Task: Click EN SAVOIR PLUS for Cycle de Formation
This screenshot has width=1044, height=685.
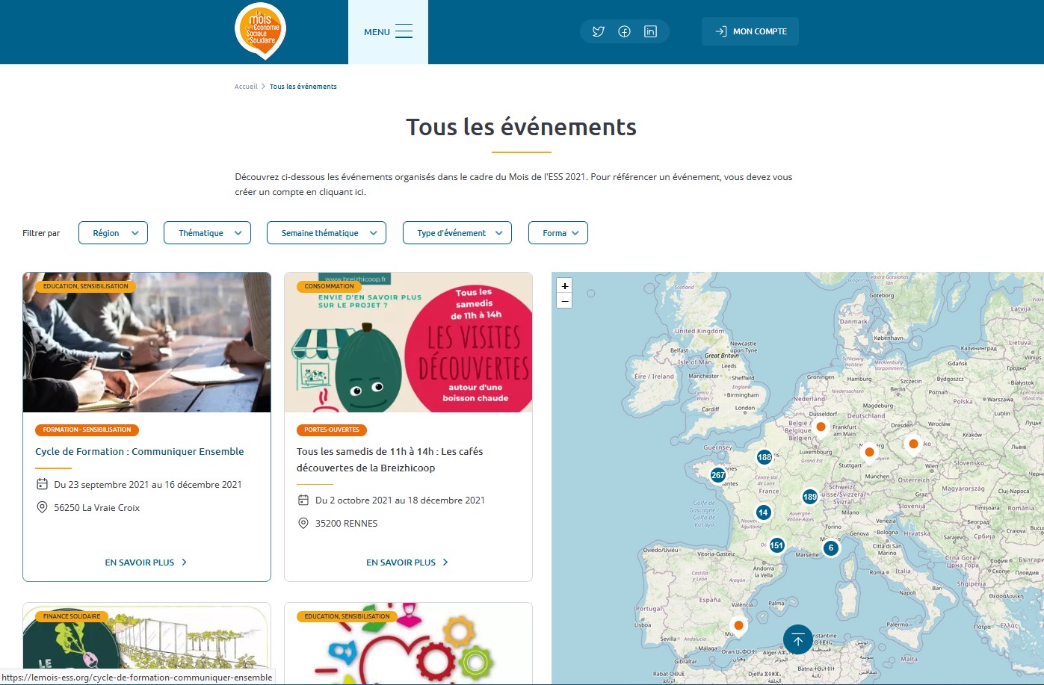Action: 146,562
